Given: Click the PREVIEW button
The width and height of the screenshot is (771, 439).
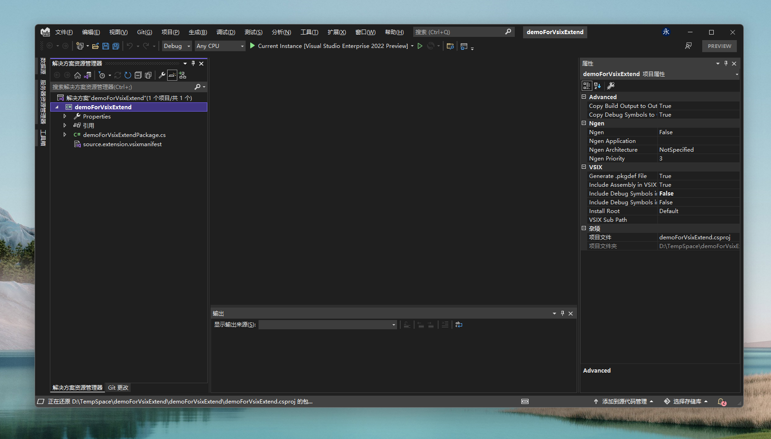Looking at the screenshot, I should click(719, 46).
